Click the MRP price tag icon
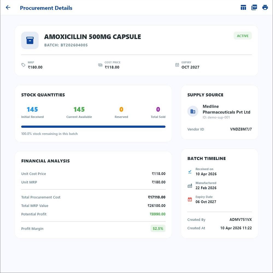Screen dimensions: 273x273 (x=23, y=65)
